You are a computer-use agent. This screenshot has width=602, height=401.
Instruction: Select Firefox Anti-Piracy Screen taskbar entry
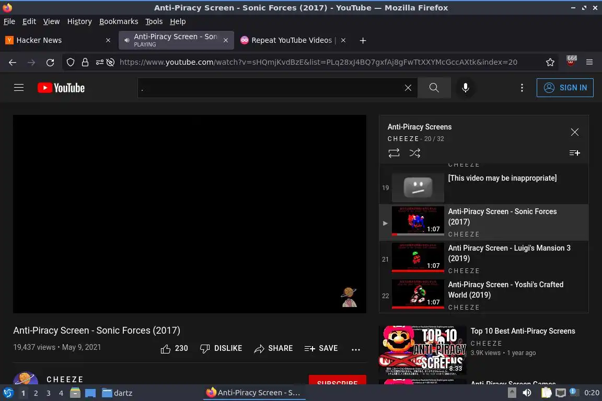tap(254, 393)
